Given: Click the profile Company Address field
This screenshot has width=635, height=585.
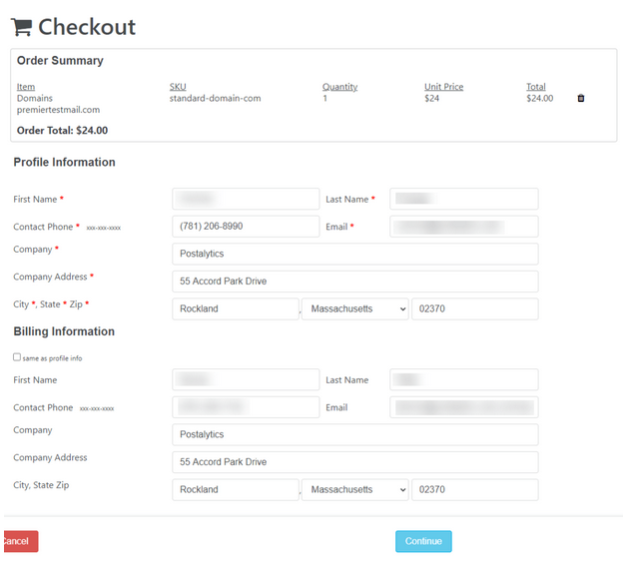Looking at the screenshot, I should [x=355, y=282].
